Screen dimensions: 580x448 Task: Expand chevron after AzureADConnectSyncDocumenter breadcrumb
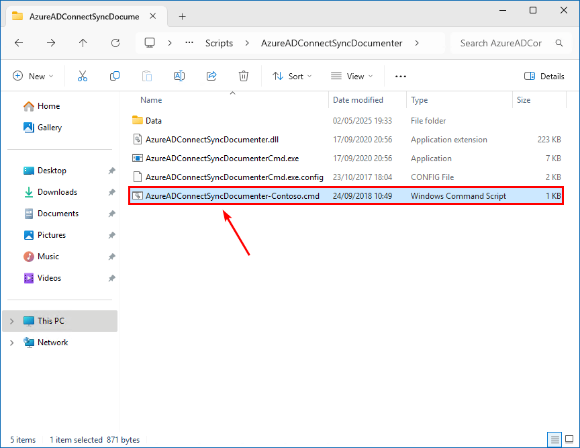pyautogui.click(x=417, y=43)
